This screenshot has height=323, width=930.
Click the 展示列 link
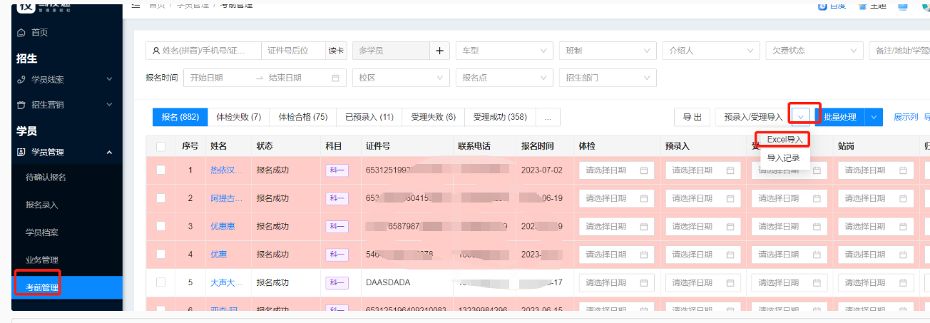pyautogui.click(x=906, y=117)
